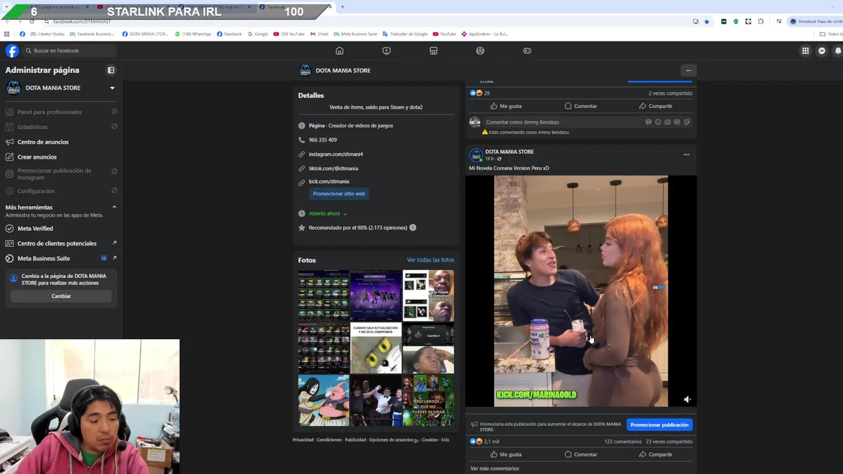Attach a photo to the comment
This screenshot has height=474, width=843.
pyautogui.click(x=667, y=122)
